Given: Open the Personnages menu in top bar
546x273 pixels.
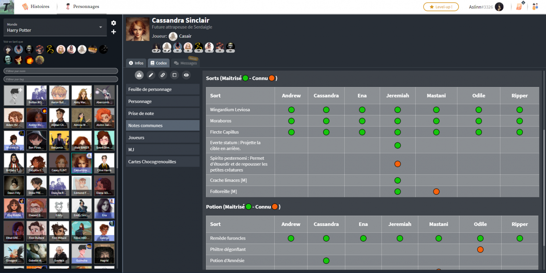Looking at the screenshot, I should coord(82,6).
